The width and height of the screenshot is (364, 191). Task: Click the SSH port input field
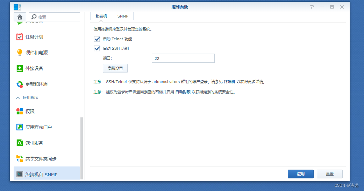pyautogui.click(x=183, y=59)
